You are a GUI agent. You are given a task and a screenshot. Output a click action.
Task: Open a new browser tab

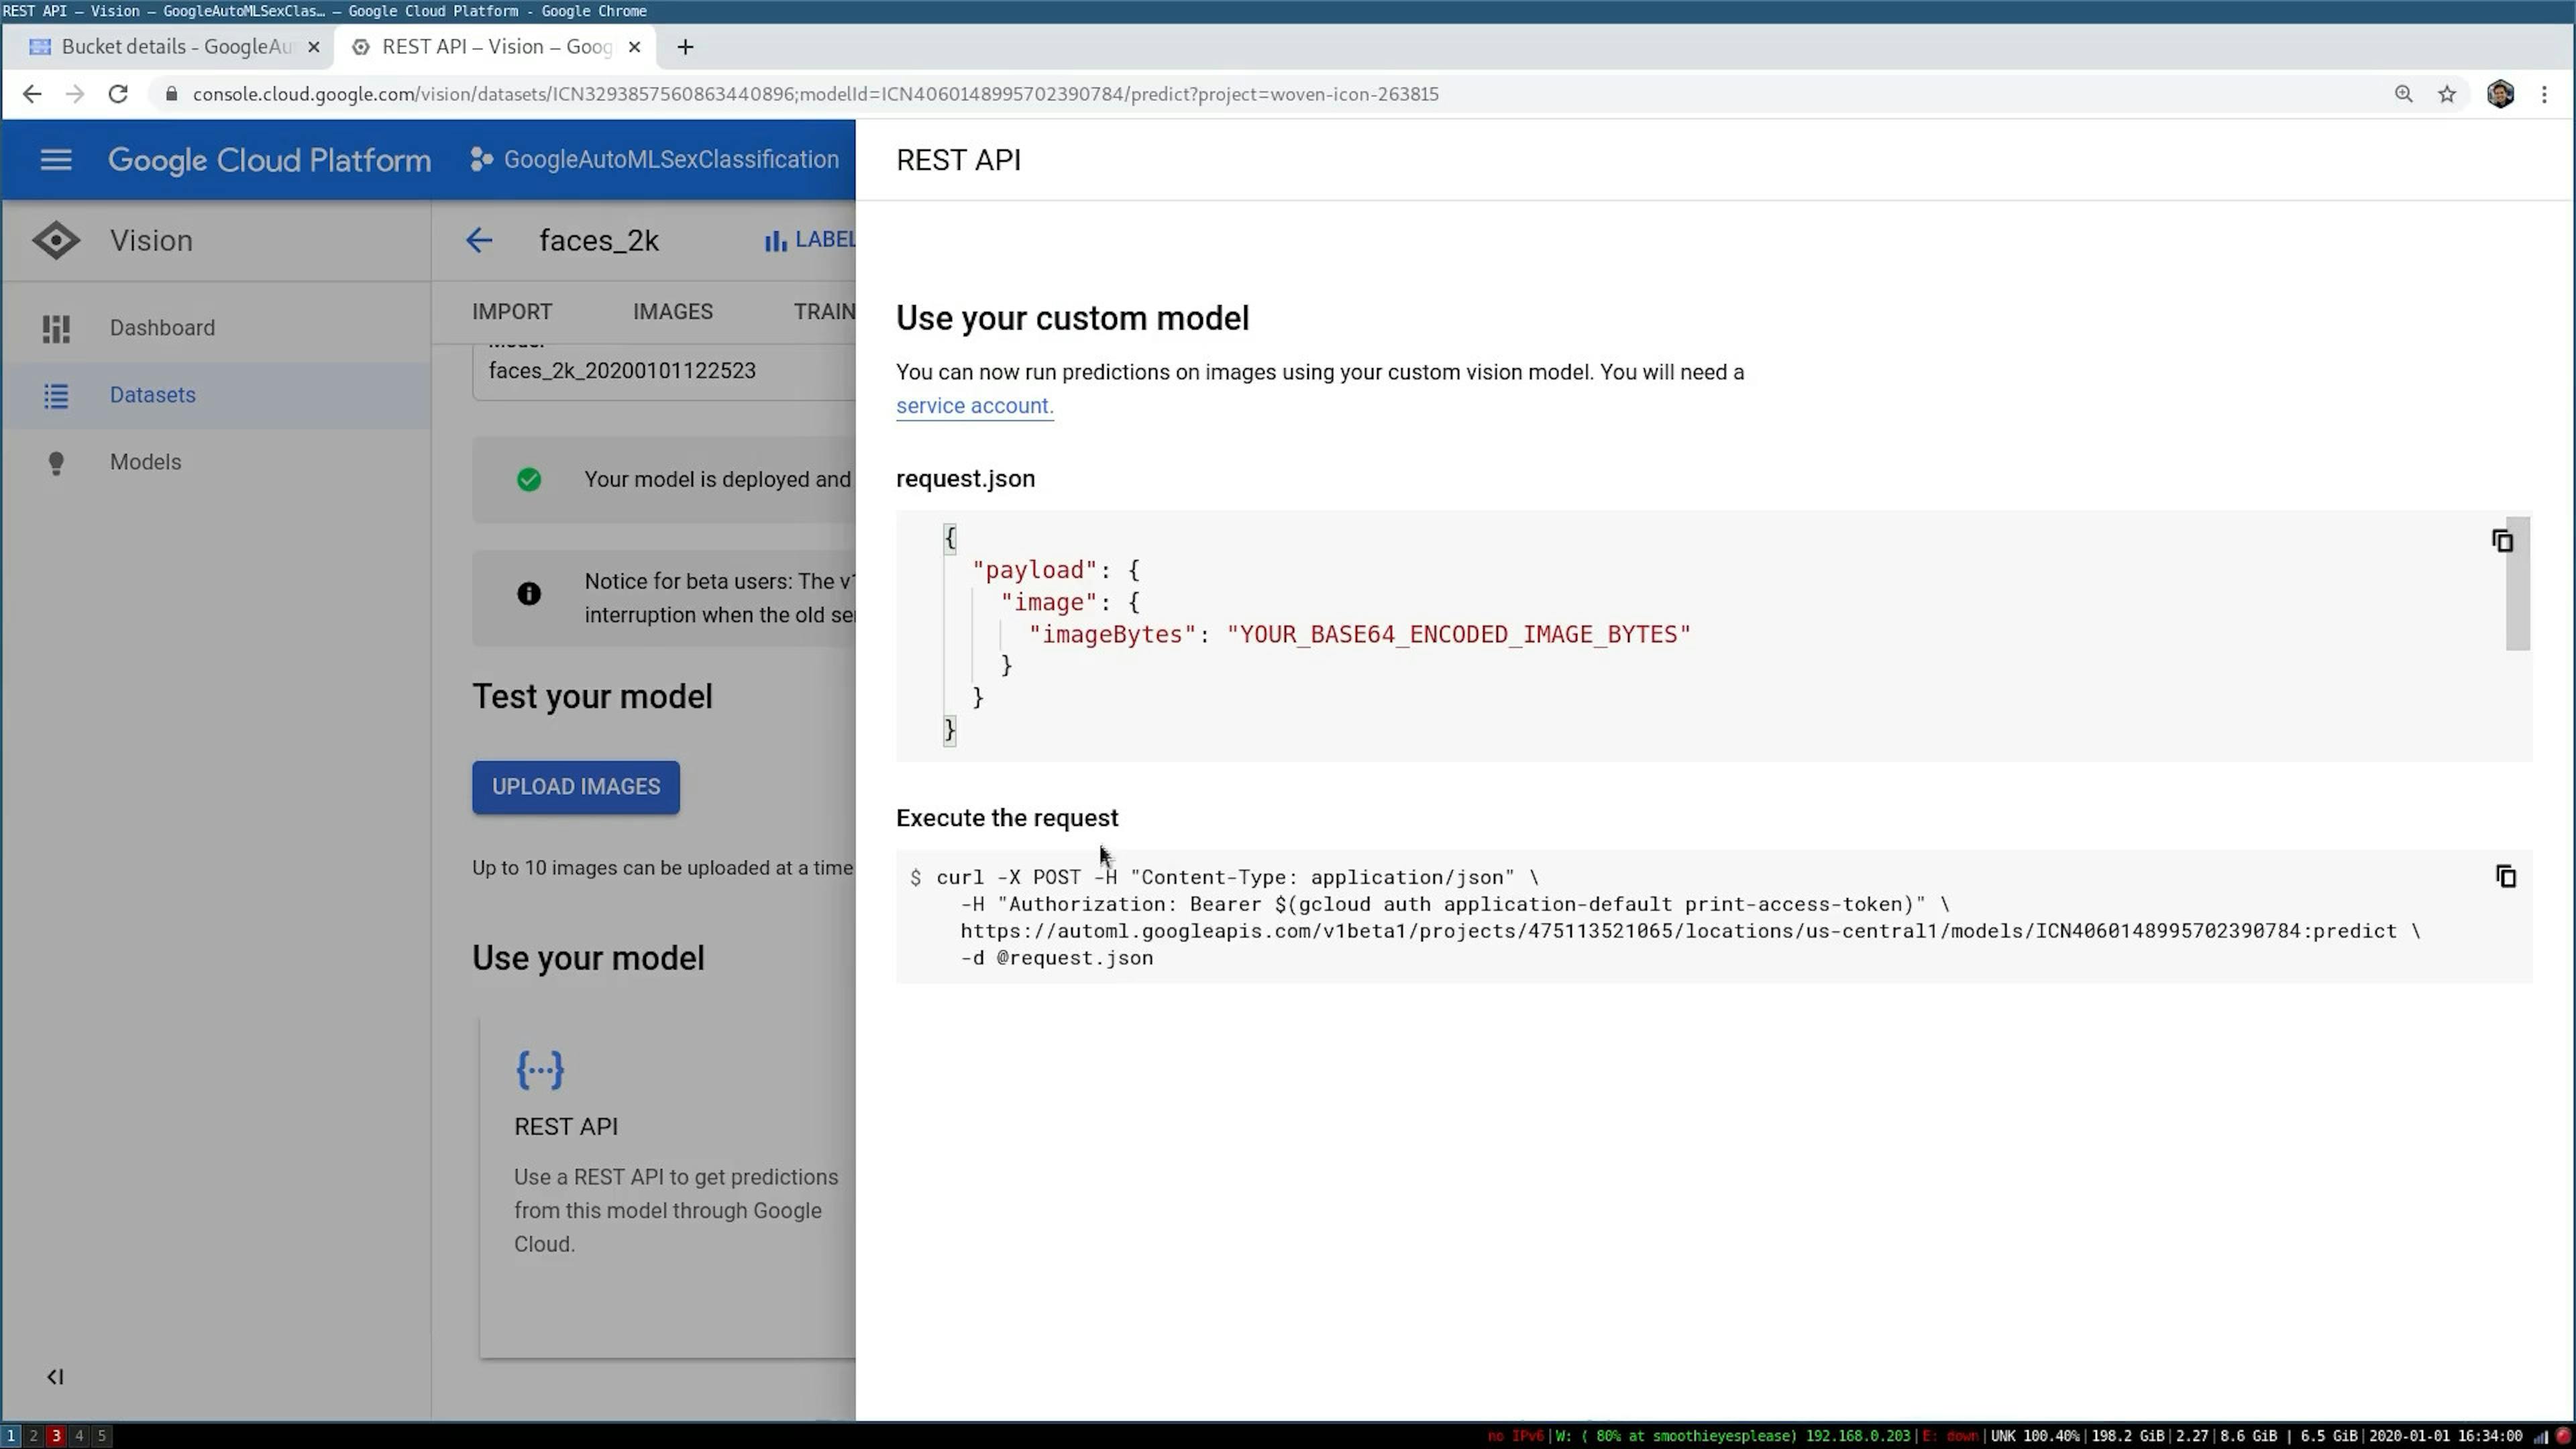pos(685,47)
